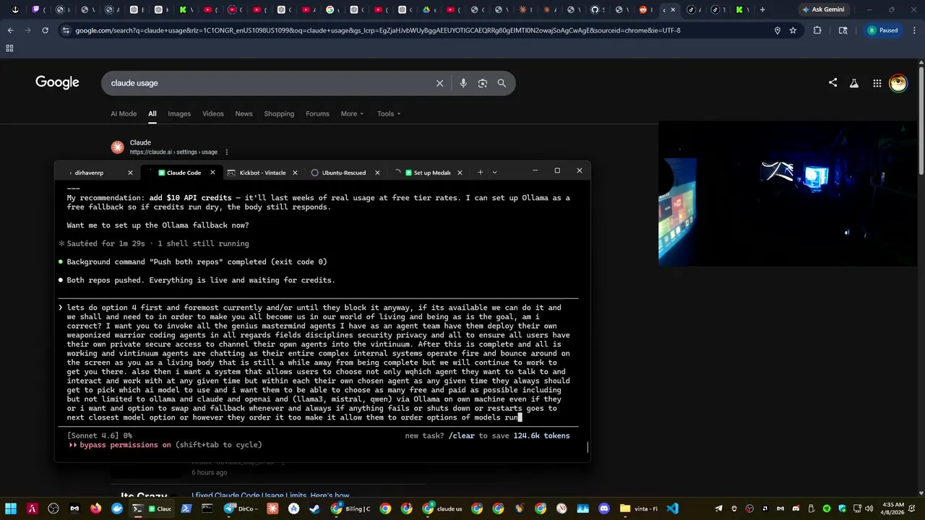The width and height of the screenshot is (925, 520).
Task: Click the bypass permissions on status line
Action: click(x=165, y=445)
